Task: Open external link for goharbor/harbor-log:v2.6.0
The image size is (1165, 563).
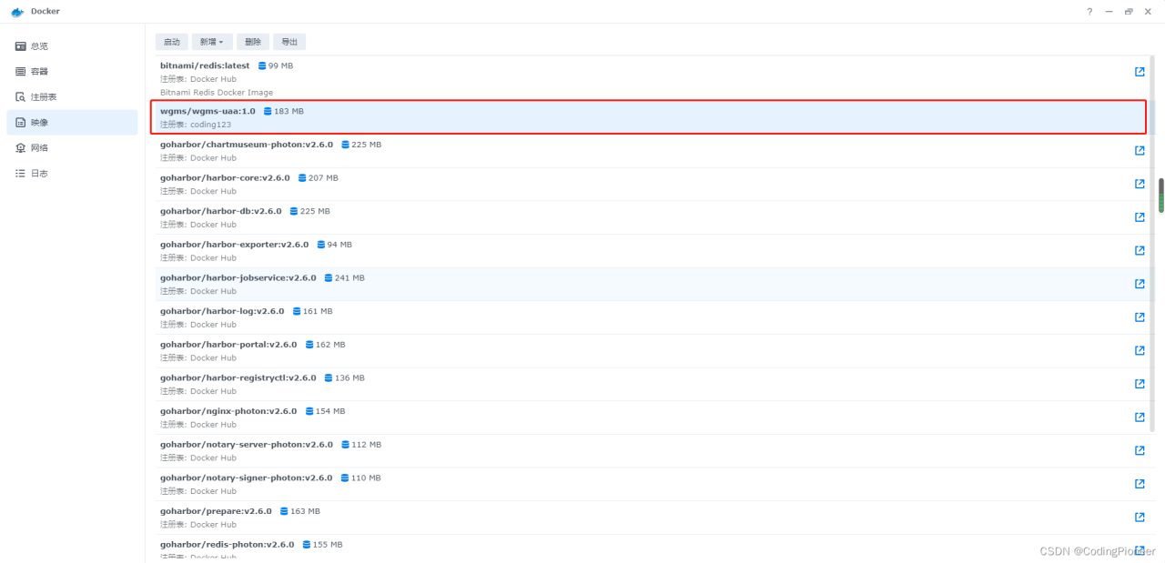Action: click(x=1140, y=317)
